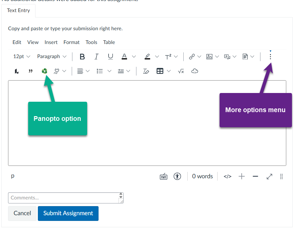Click the Submit Assignment button
This screenshot has height=234, width=299.
pyautogui.click(x=68, y=214)
